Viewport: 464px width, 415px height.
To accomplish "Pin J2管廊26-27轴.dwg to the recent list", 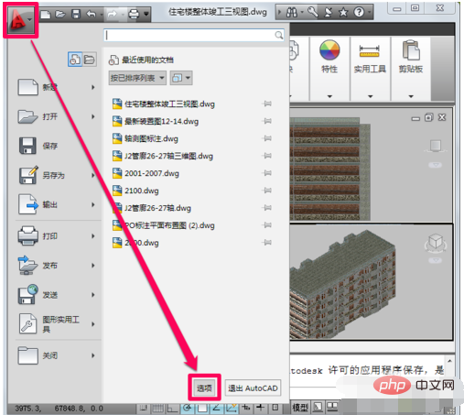I will tap(267, 208).
